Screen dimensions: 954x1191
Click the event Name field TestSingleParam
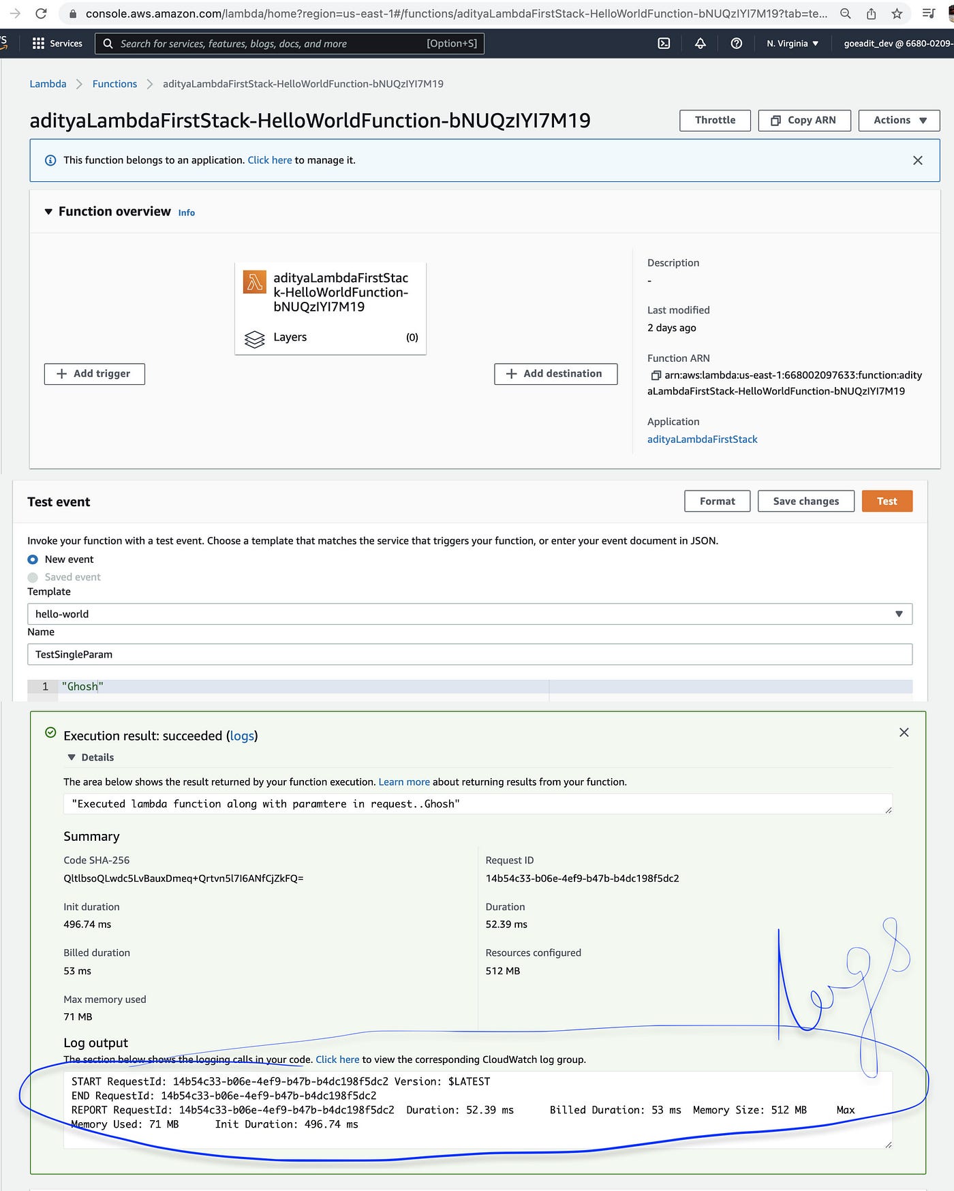coord(470,655)
